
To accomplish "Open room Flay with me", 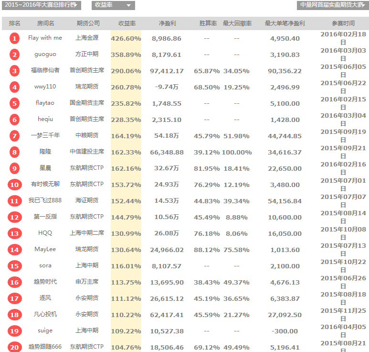I will [x=45, y=38].
